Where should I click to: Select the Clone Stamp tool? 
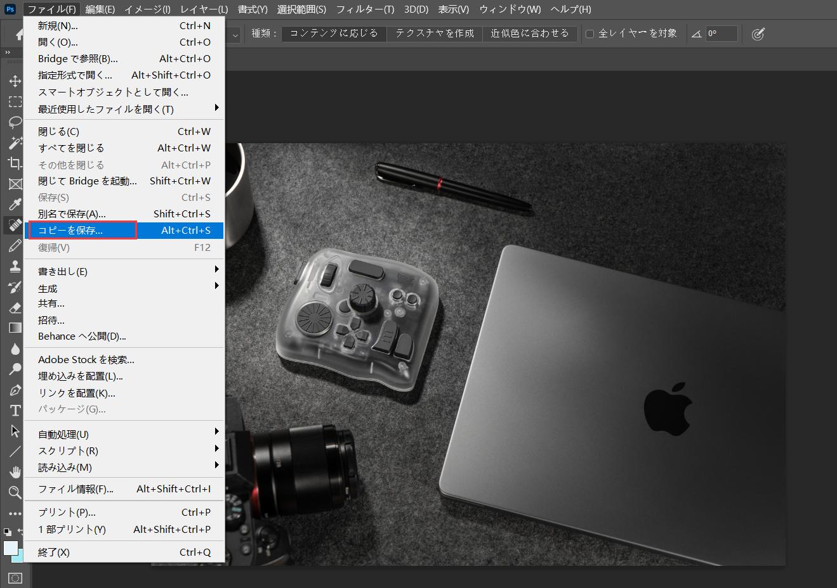tap(15, 266)
